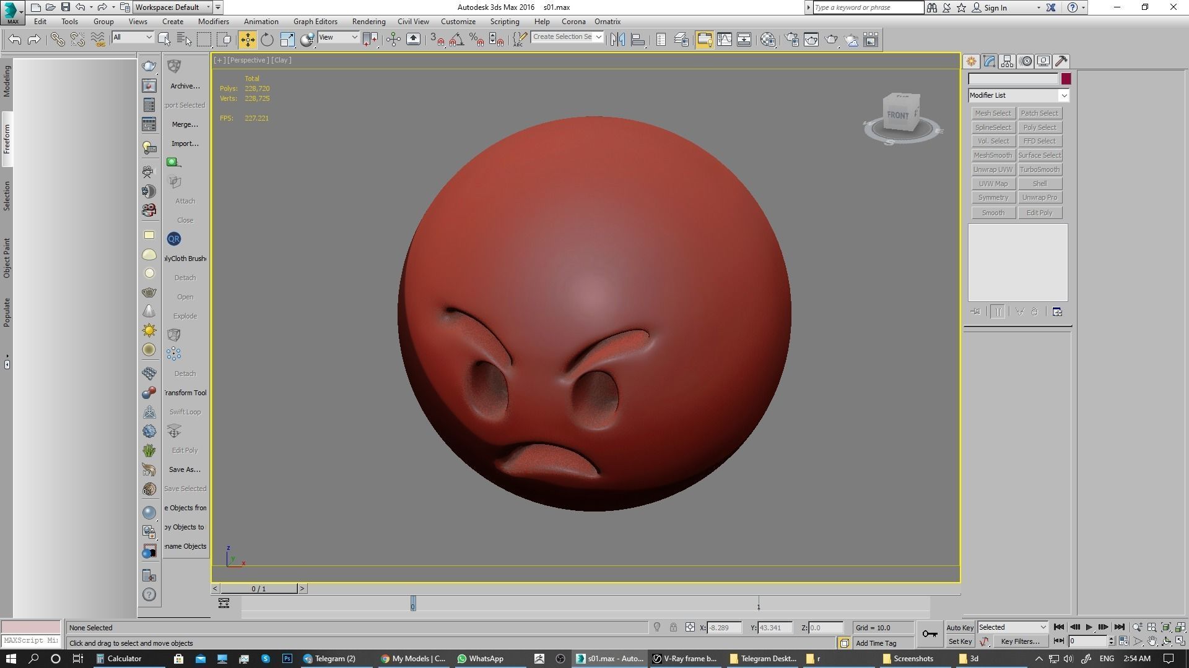The width and height of the screenshot is (1189, 668).
Task: Click the Zoom Extents All icon
Action: [1180, 627]
